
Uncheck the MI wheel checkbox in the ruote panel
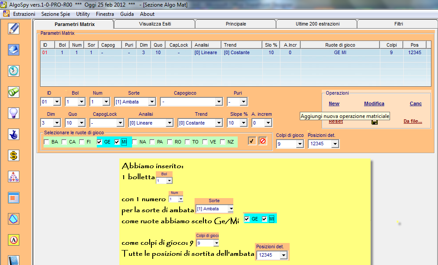pyautogui.click(x=117, y=142)
